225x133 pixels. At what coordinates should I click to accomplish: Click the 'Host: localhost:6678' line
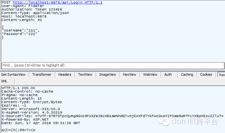pyautogui.click(x=24, y=16)
